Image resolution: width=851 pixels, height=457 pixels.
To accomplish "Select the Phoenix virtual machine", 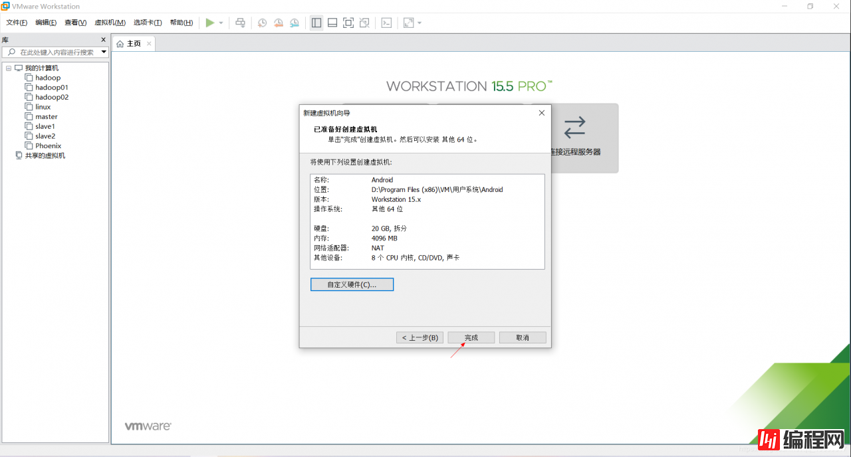I will (49, 145).
